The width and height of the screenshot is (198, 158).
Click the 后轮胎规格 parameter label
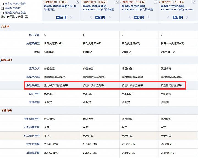point(33,153)
